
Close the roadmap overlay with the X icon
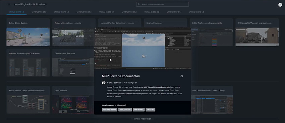(280, 5)
